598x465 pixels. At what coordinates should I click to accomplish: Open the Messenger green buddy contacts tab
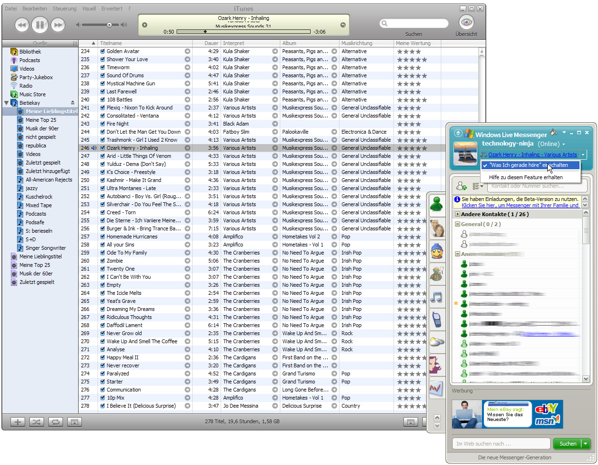point(437,204)
